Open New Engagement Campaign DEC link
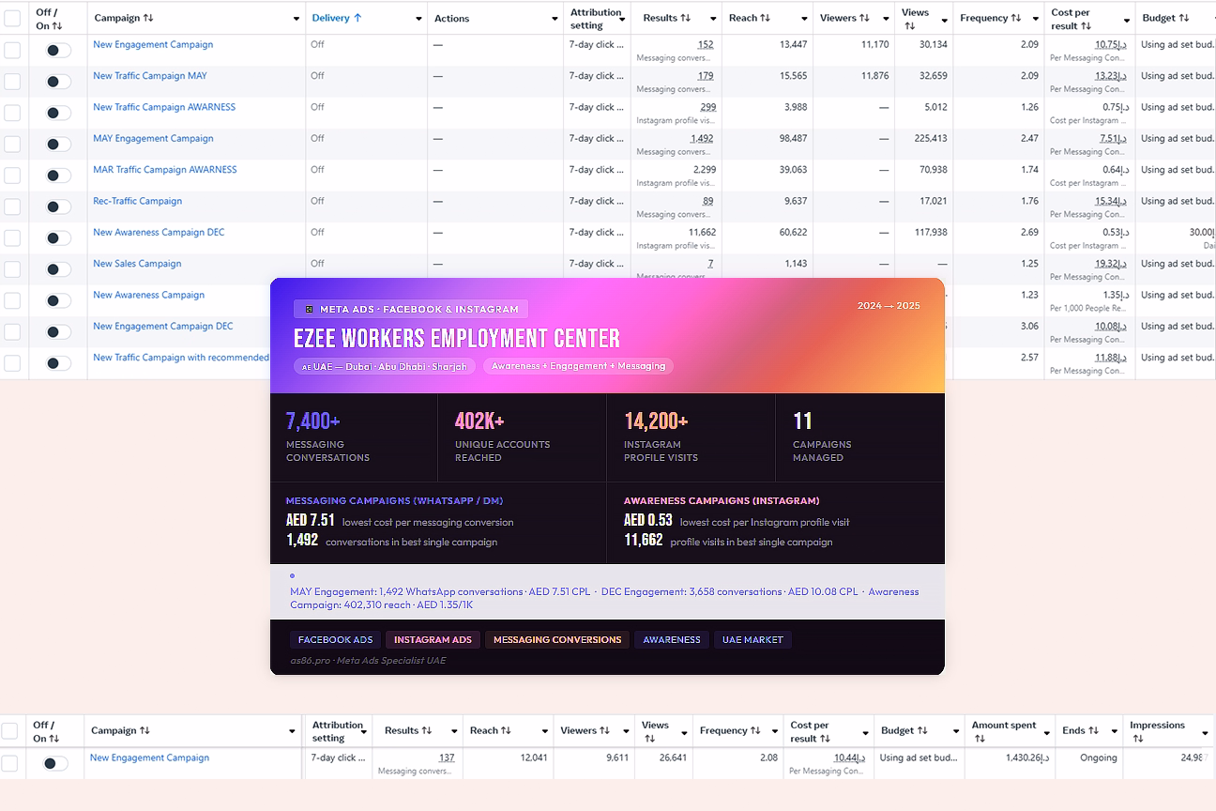The image size is (1216, 811). coord(163,327)
